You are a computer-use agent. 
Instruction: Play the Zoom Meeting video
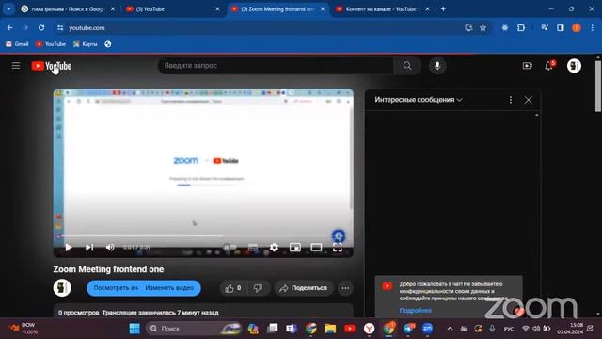(x=69, y=247)
